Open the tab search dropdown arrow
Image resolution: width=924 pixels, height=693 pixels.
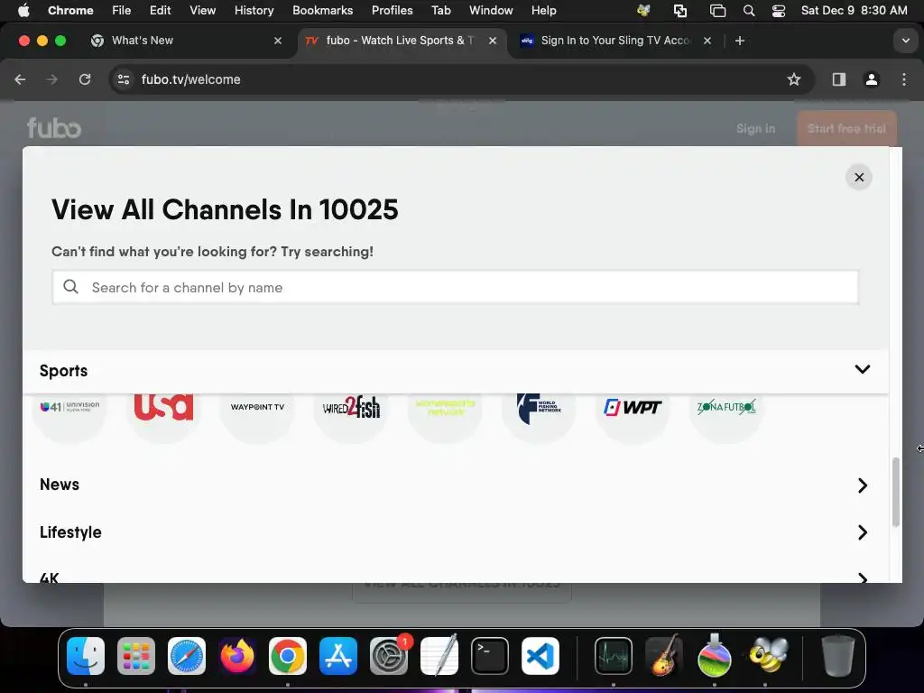coord(906,41)
